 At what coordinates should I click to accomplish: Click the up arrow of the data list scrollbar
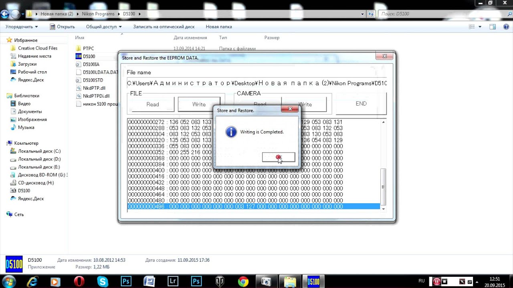[383, 122]
